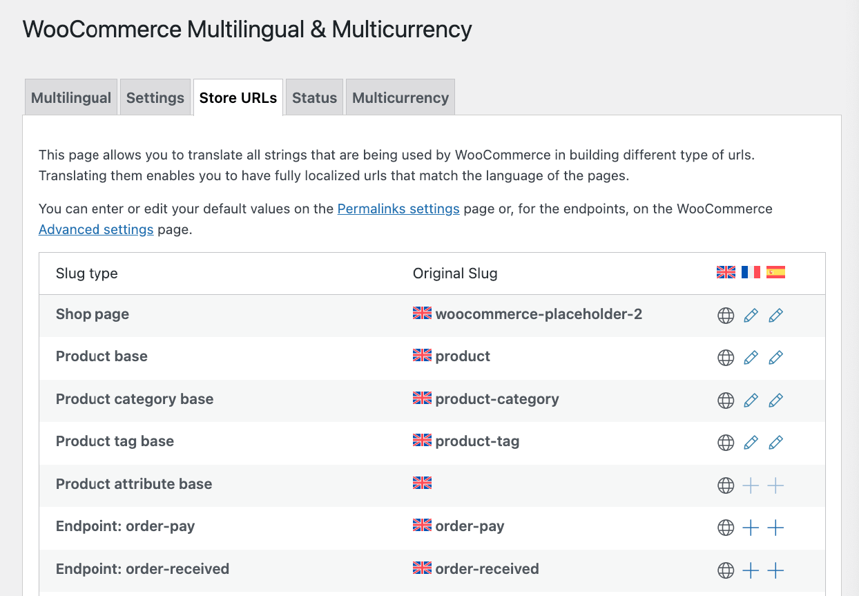
Task: Open the Settings tab
Action: pyautogui.click(x=155, y=97)
